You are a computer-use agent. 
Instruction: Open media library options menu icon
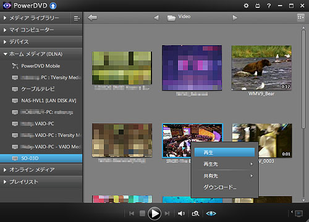[77, 18]
